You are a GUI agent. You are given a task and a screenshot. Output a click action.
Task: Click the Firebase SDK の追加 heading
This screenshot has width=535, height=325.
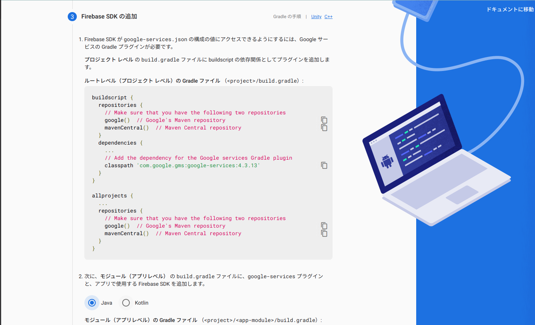tap(109, 17)
